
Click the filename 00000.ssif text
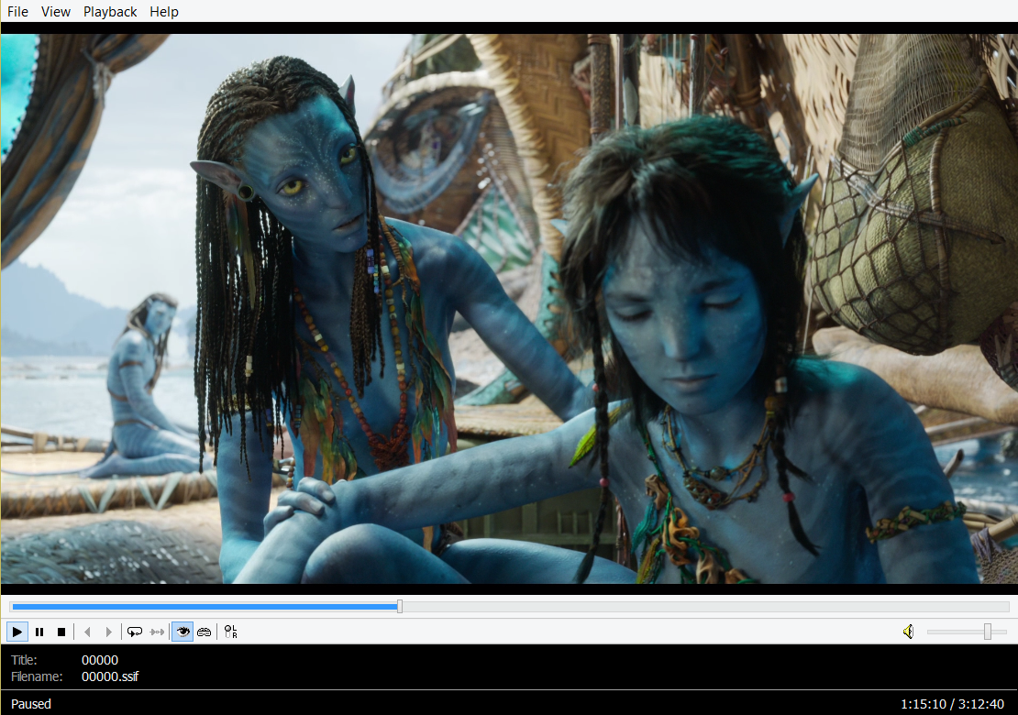tap(110, 676)
